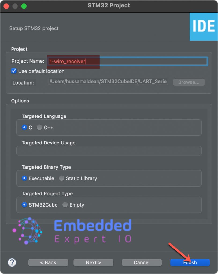
Task: Close the STM32 Project dialog window
Action: (6, 6)
